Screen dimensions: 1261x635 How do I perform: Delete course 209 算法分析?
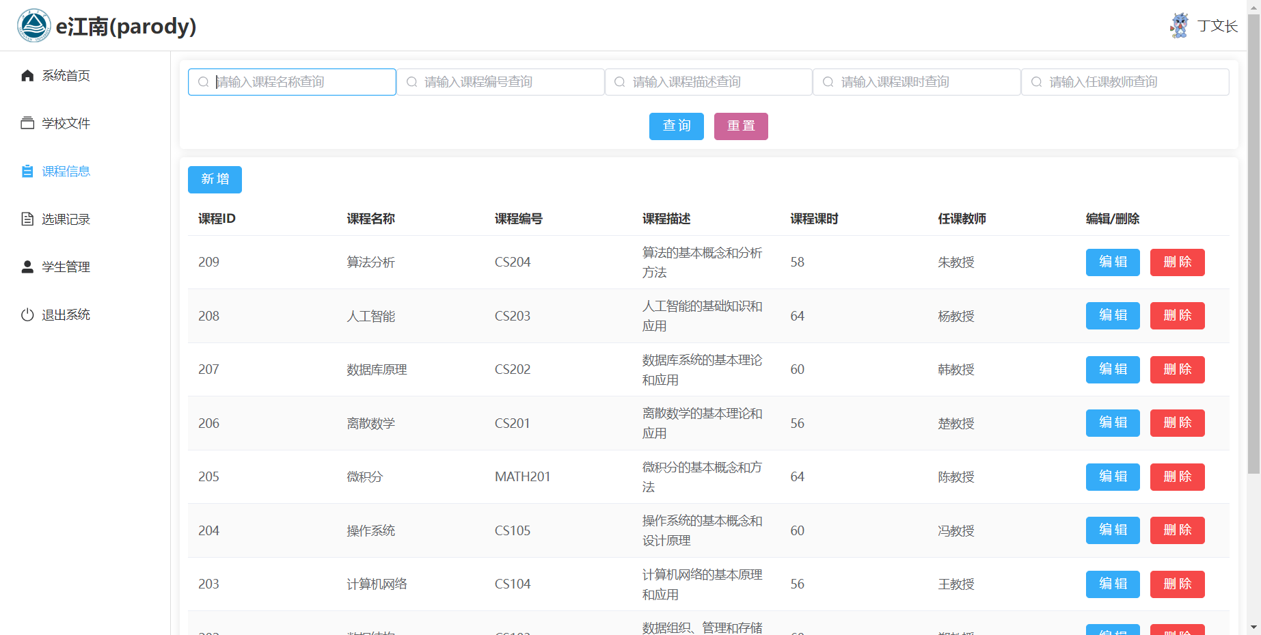(x=1177, y=262)
